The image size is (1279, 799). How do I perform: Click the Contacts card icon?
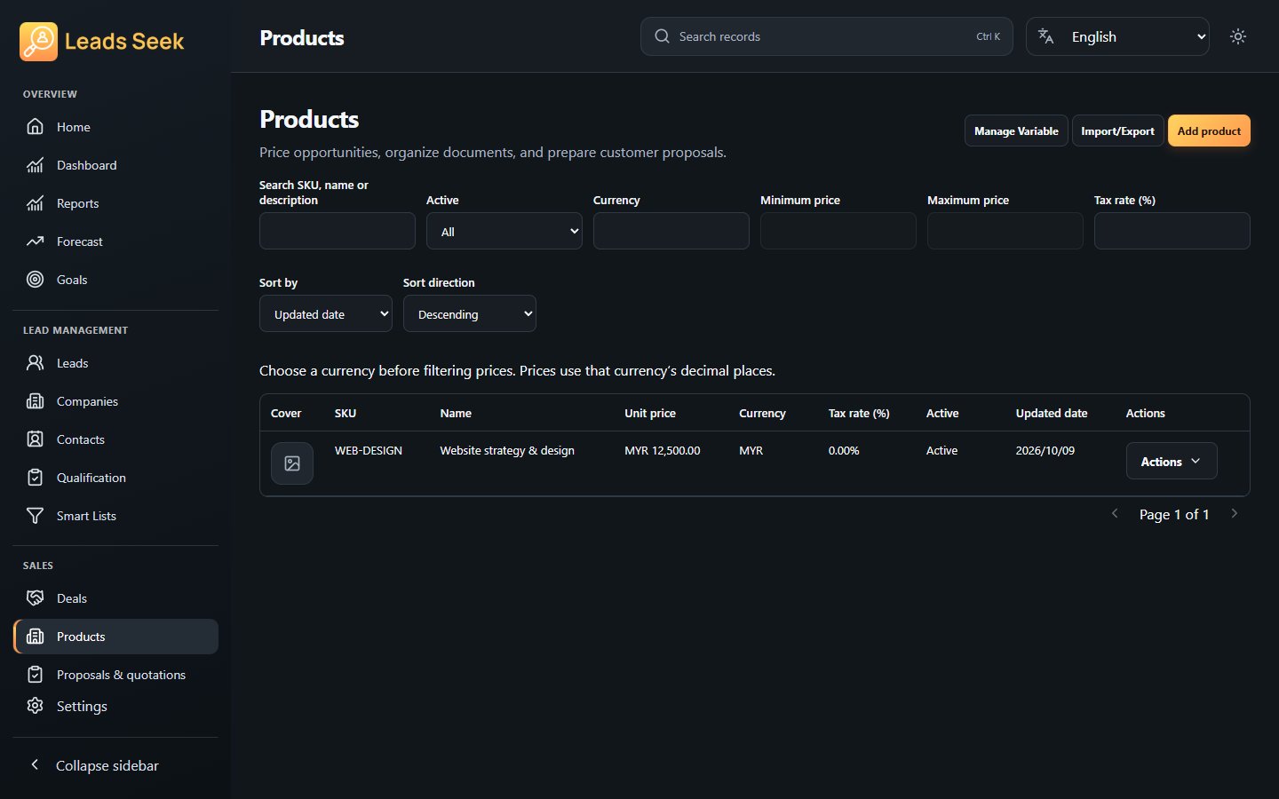(36, 439)
